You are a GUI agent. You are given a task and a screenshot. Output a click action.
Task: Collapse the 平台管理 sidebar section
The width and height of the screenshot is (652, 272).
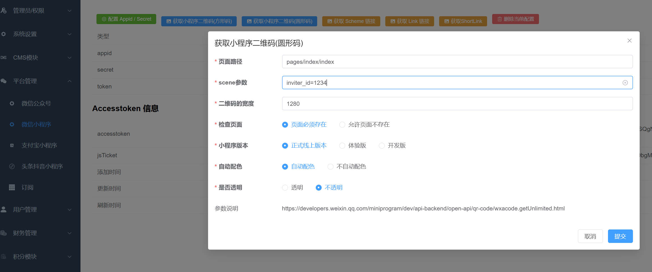click(x=70, y=81)
